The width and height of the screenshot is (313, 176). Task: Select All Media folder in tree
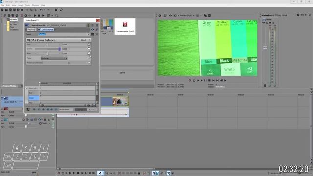(14, 20)
